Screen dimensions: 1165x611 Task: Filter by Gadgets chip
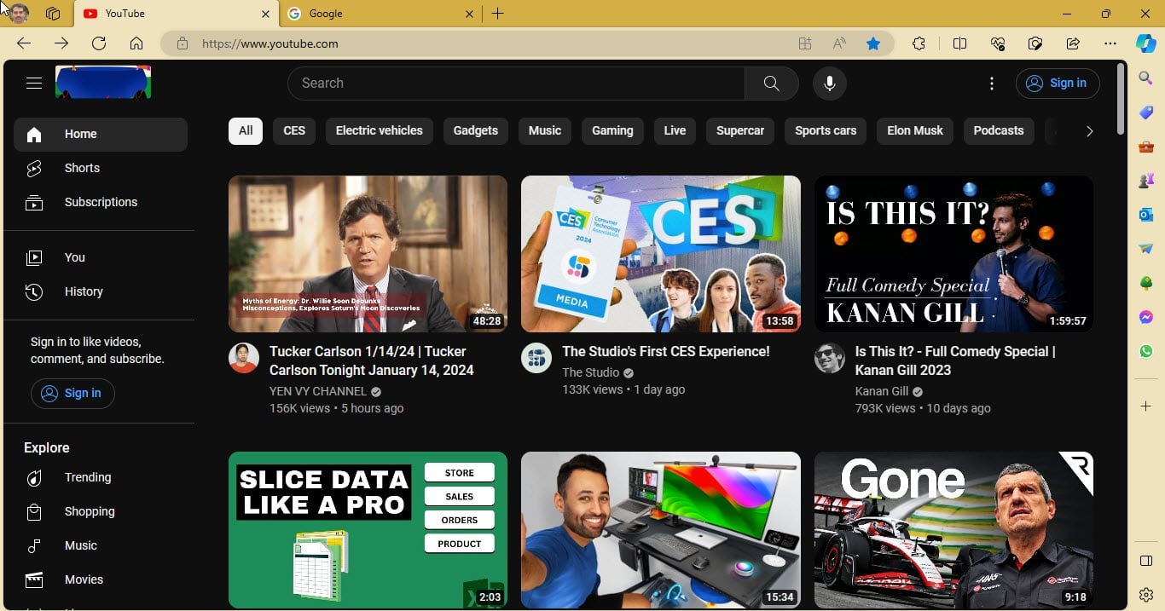click(476, 131)
